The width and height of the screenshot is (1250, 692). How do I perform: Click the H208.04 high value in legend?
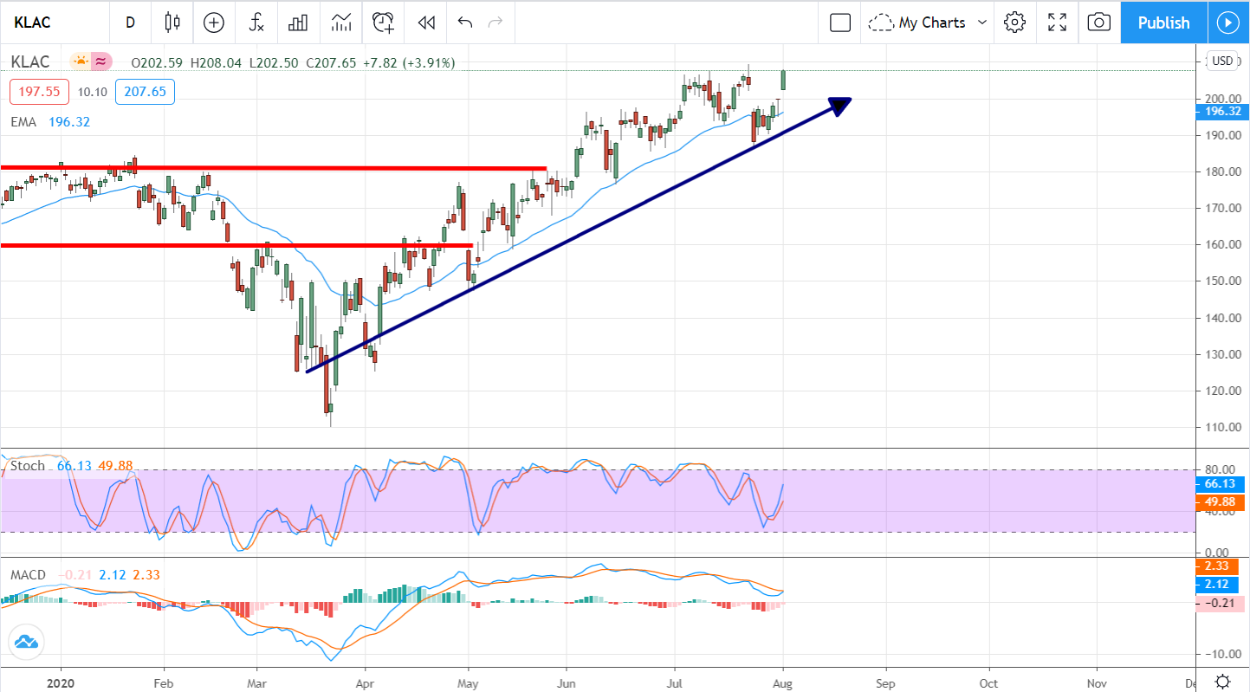[216, 62]
